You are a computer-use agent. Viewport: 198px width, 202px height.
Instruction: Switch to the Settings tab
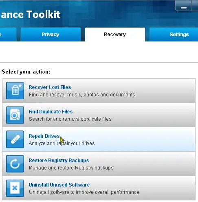click(174, 35)
